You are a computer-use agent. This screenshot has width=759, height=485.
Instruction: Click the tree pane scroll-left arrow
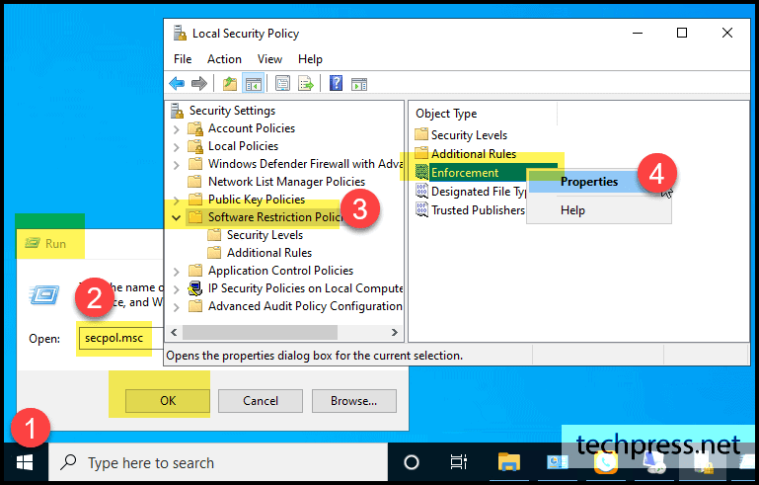click(x=174, y=332)
